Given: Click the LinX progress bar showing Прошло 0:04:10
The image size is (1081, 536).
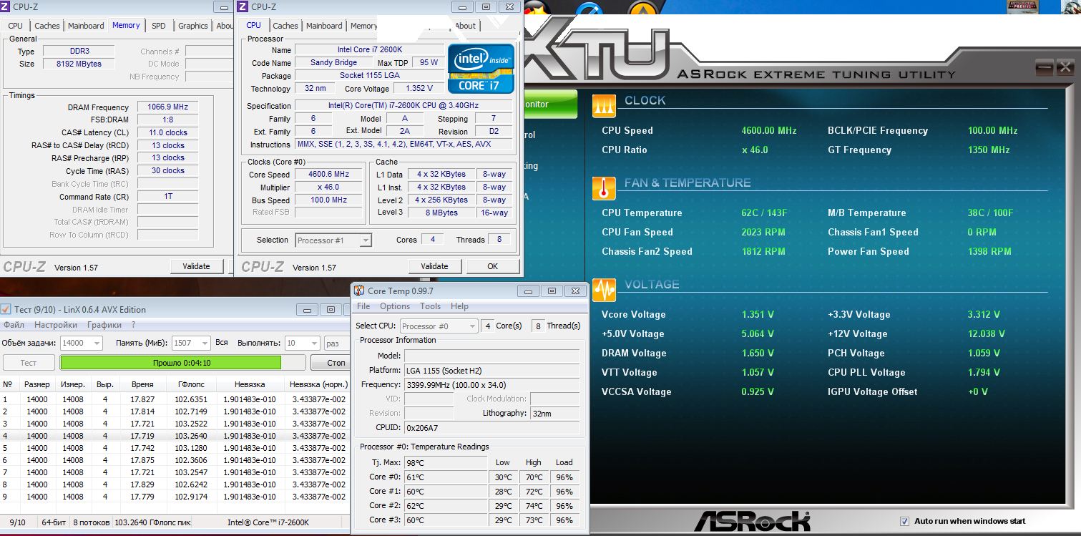Looking at the screenshot, I should pyautogui.click(x=183, y=363).
